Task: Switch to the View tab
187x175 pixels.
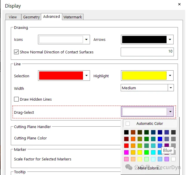Action: [13, 17]
